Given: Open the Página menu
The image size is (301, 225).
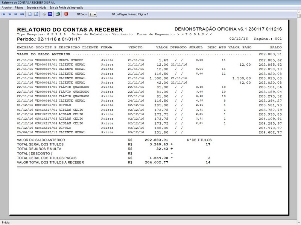Looking at the screenshot, I should click(19, 7).
